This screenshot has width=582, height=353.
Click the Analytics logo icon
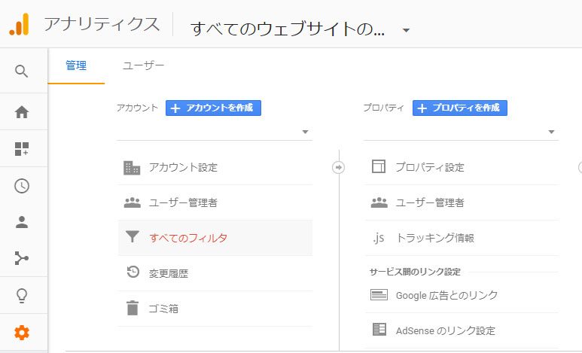pyautogui.click(x=19, y=24)
